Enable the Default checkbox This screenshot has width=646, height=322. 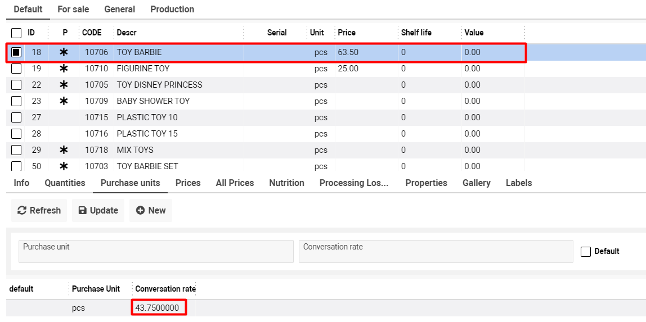click(x=586, y=251)
